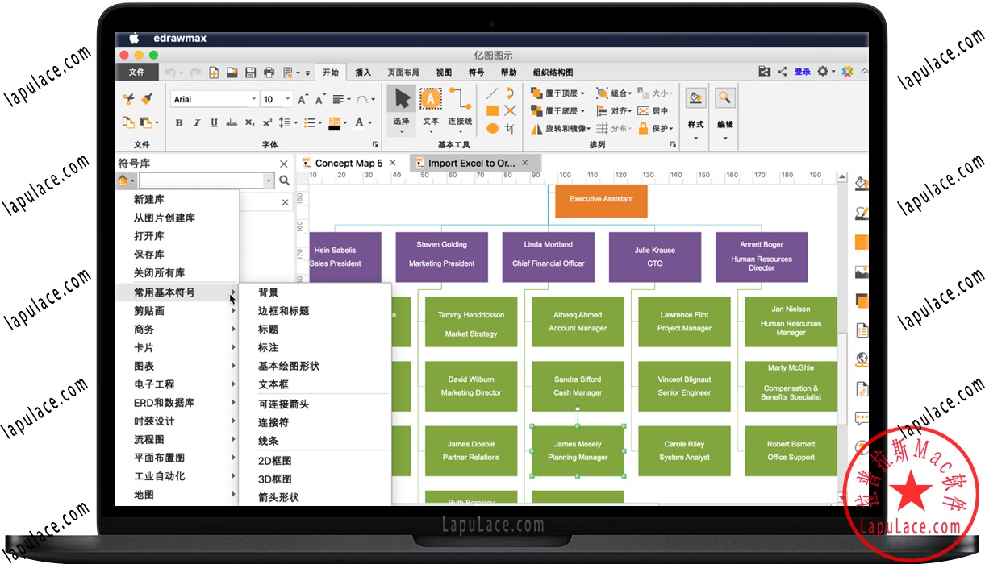Switch to the 插入 ribbon tab
The height and width of the screenshot is (564, 985).
tap(361, 72)
